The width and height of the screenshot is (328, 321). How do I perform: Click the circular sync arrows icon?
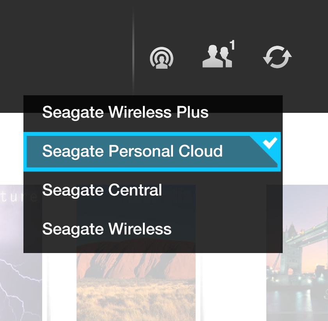[x=277, y=58]
